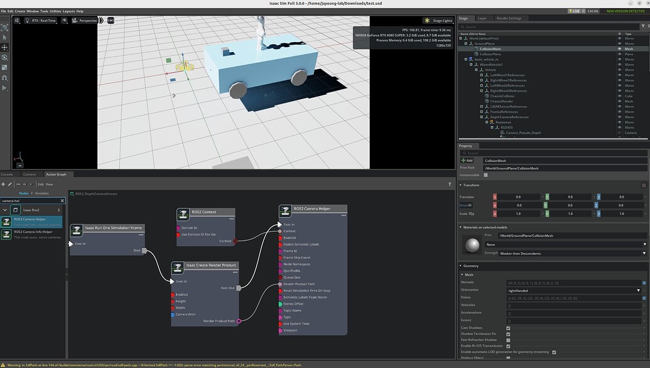Click the pencil edit icon in Action Graph toolbar

coord(9,184)
